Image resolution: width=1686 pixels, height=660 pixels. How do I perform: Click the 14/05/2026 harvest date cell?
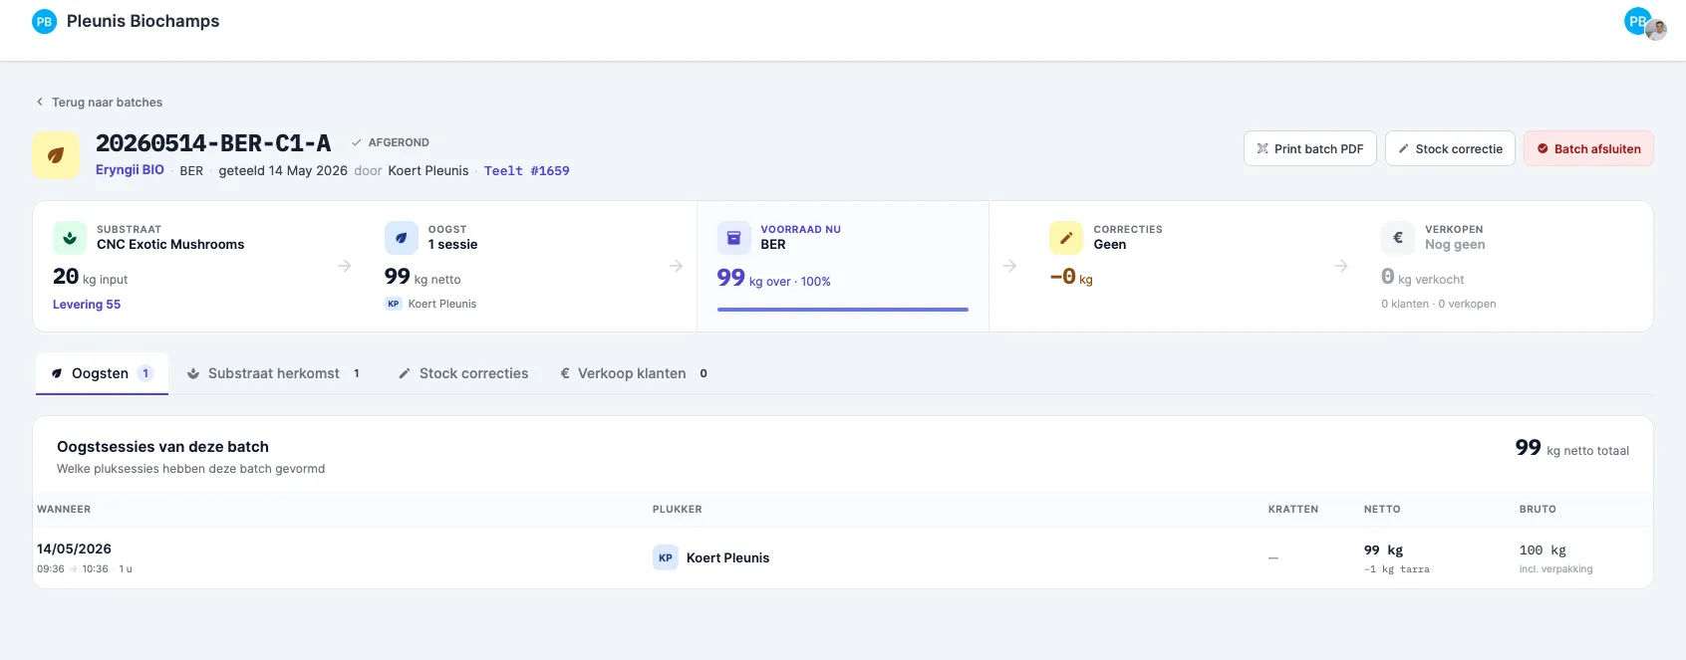pyautogui.click(x=74, y=549)
